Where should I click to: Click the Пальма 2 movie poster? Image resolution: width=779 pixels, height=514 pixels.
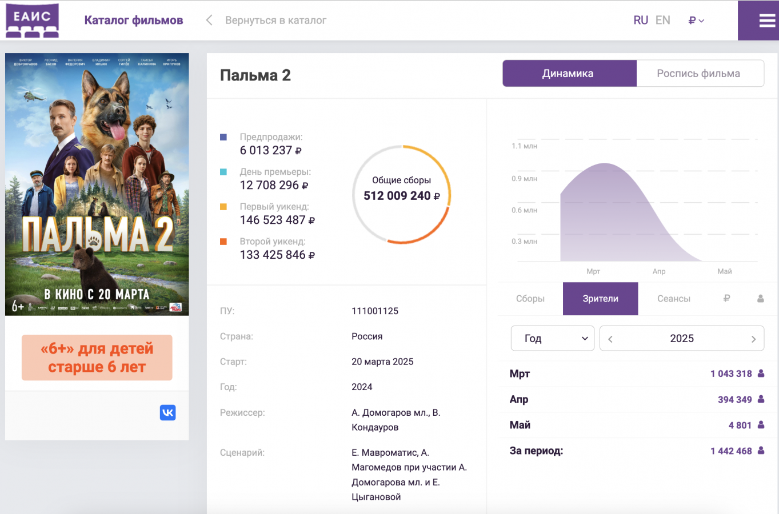point(97,184)
